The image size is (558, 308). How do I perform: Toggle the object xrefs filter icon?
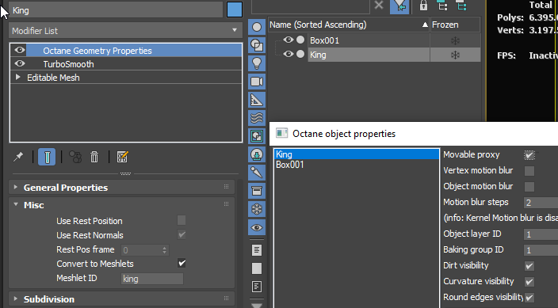coord(257,154)
